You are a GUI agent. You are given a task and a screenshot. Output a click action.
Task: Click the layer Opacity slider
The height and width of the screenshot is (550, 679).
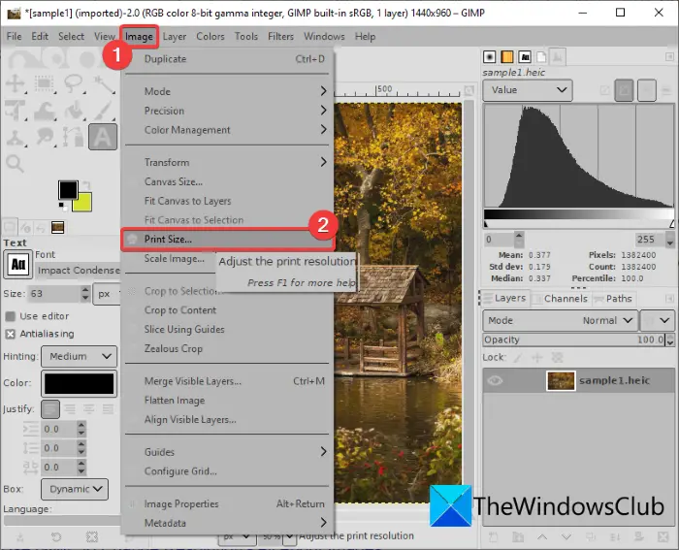(574, 340)
